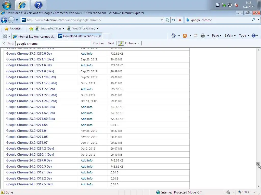
Task: Click scrollbar down arrow
Action: (258, 187)
